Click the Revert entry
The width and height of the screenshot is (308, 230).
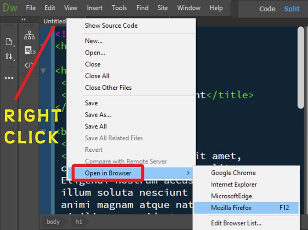click(x=94, y=150)
